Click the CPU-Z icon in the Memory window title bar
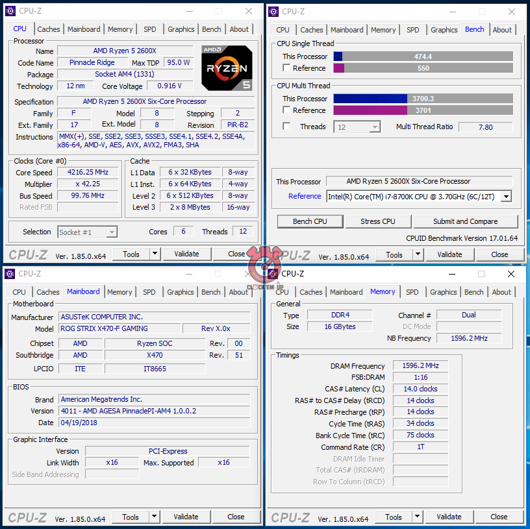 [273, 273]
